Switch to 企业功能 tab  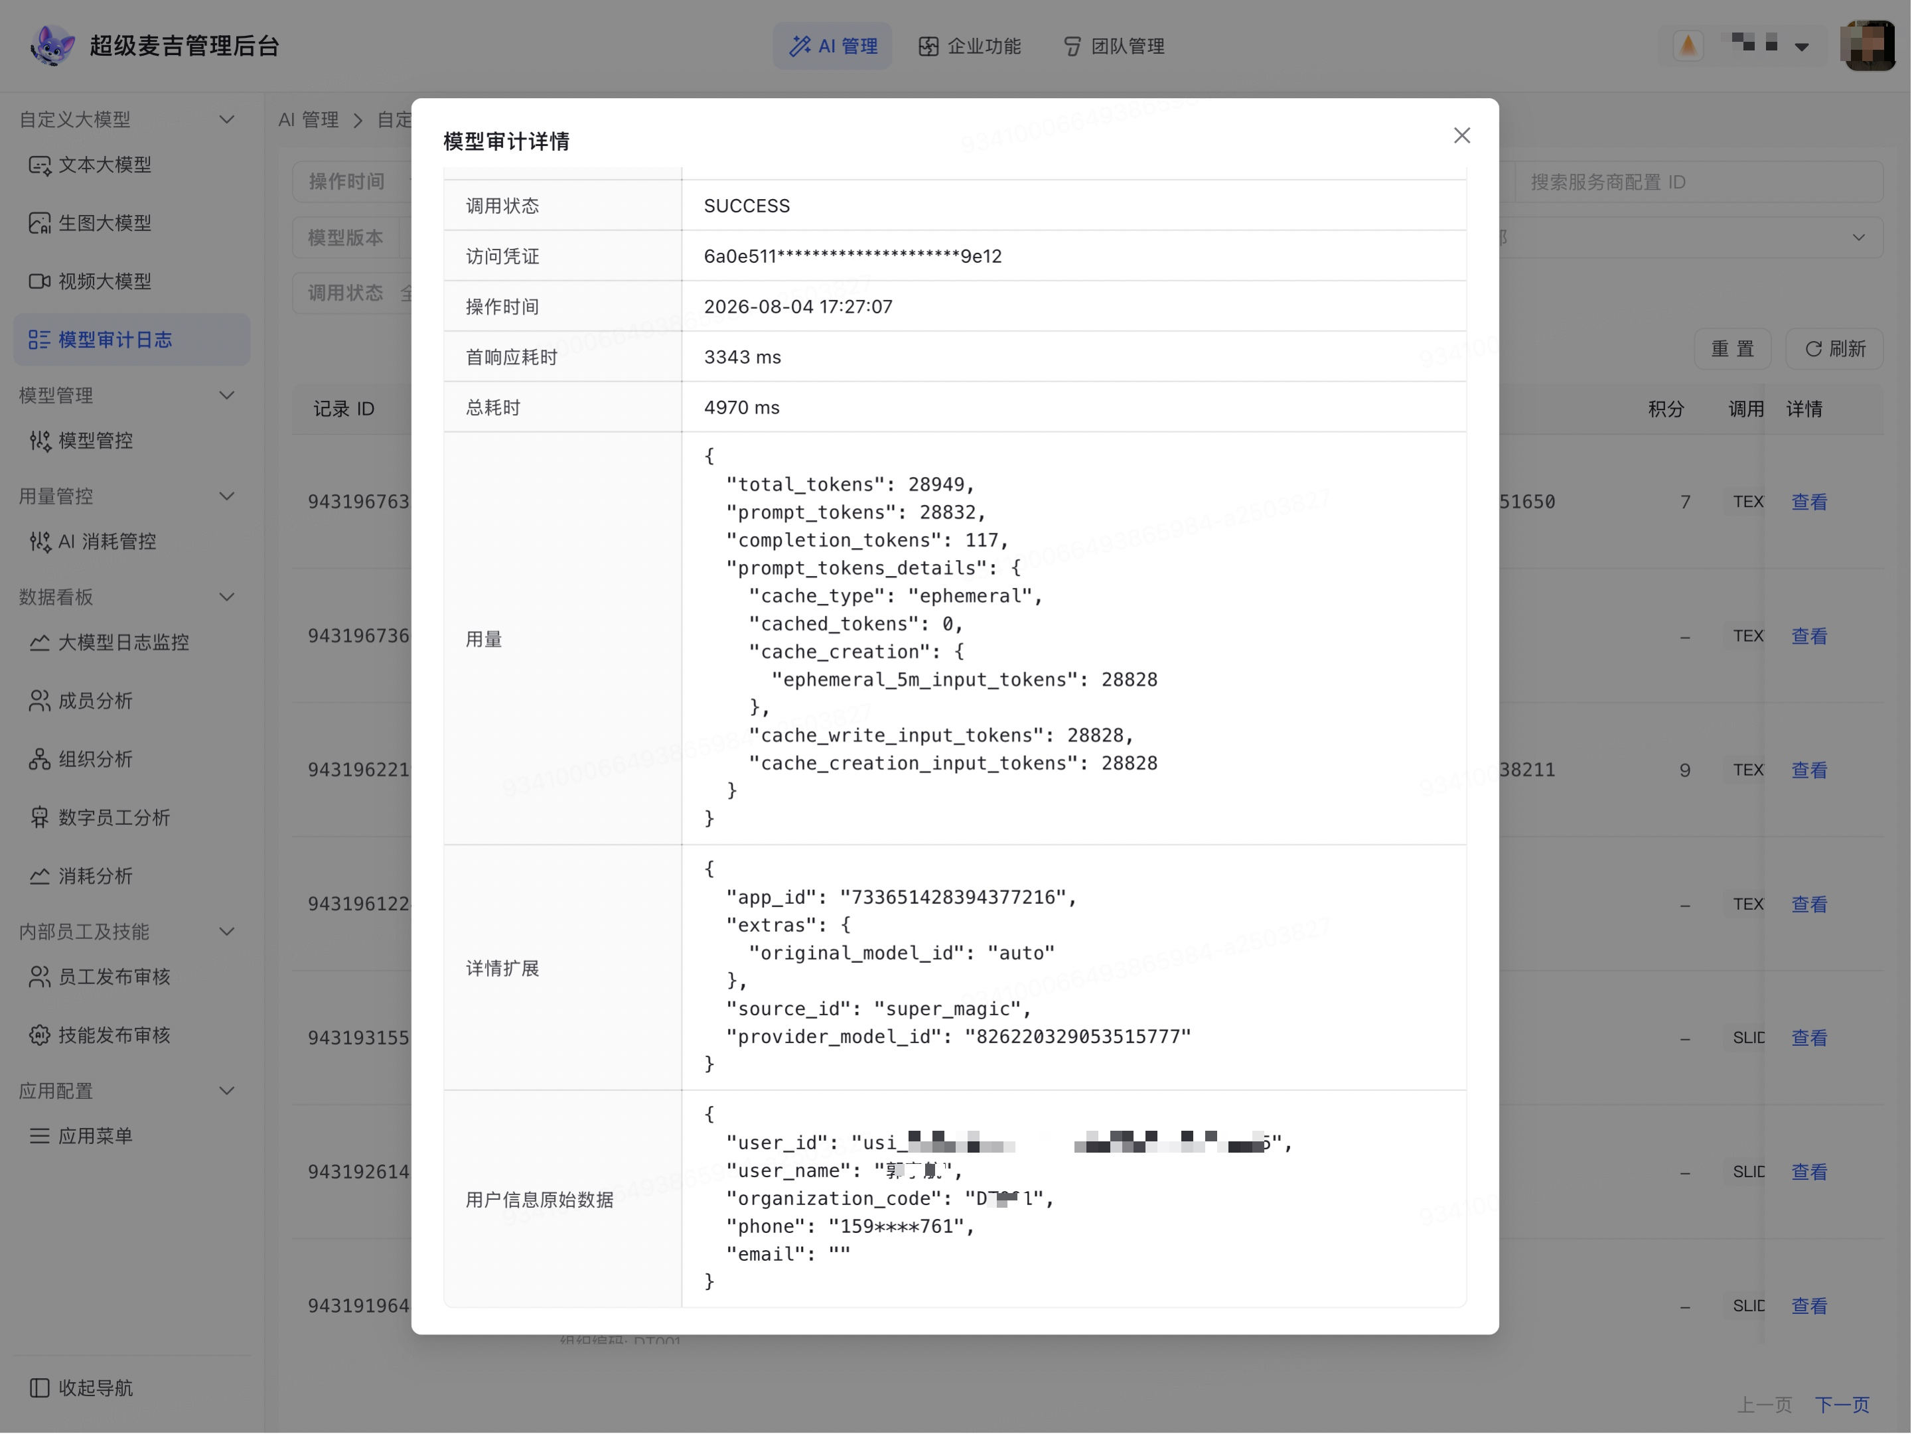[970, 46]
